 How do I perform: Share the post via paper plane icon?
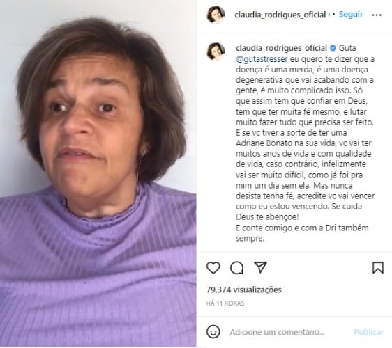pos(260,267)
